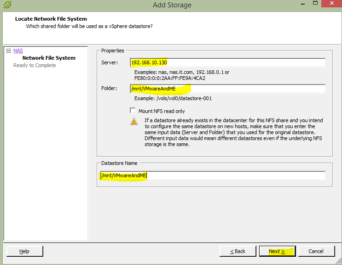Click the 'Locate Network File System' heading
The width and height of the screenshot is (342, 265).
coord(51,19)
